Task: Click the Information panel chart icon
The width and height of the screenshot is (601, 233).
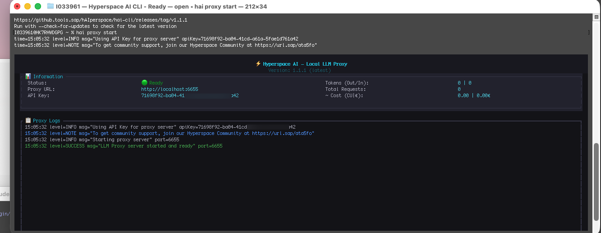Action: click(28, 76)
